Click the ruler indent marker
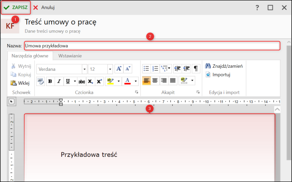Viewport: 292px width, 182px height. click(x=61, y=102)
